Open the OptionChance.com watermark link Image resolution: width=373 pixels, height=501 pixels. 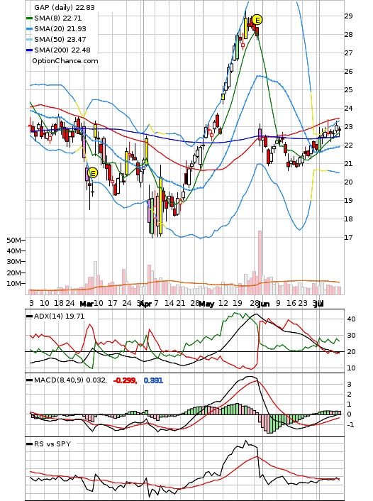(65, 61)
